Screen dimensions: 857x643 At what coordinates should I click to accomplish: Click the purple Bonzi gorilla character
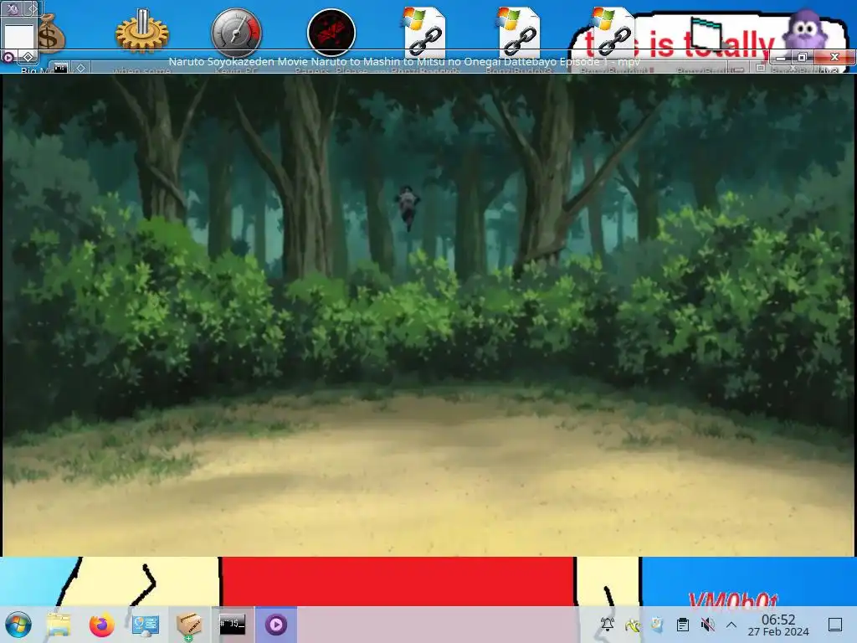click(x=804, y=30)
